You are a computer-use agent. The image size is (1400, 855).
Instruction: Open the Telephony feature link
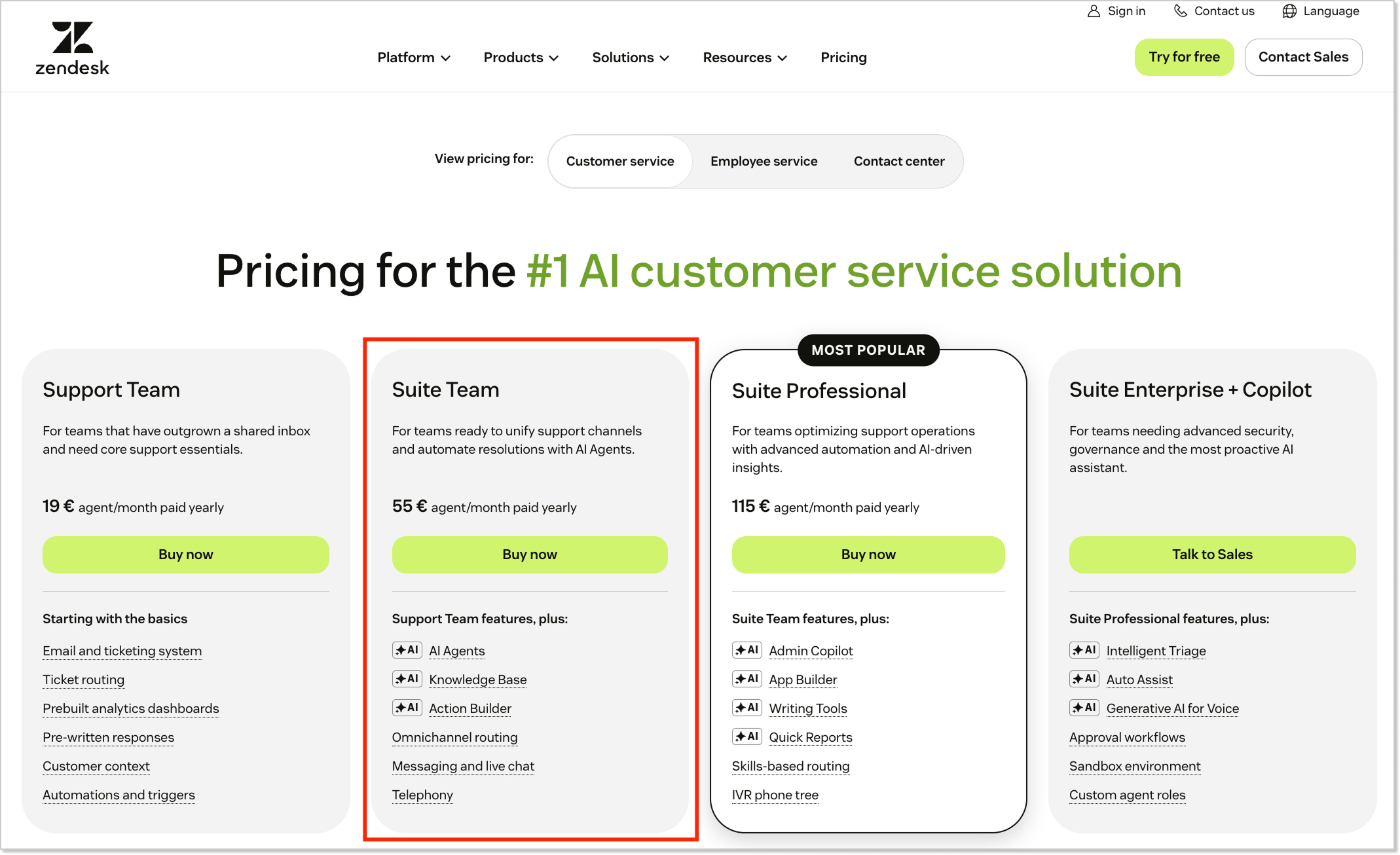click(422, 795)
